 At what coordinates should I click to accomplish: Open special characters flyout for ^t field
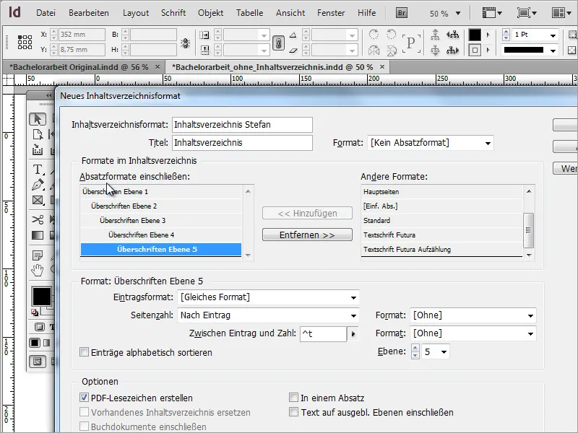click(353, 334)
